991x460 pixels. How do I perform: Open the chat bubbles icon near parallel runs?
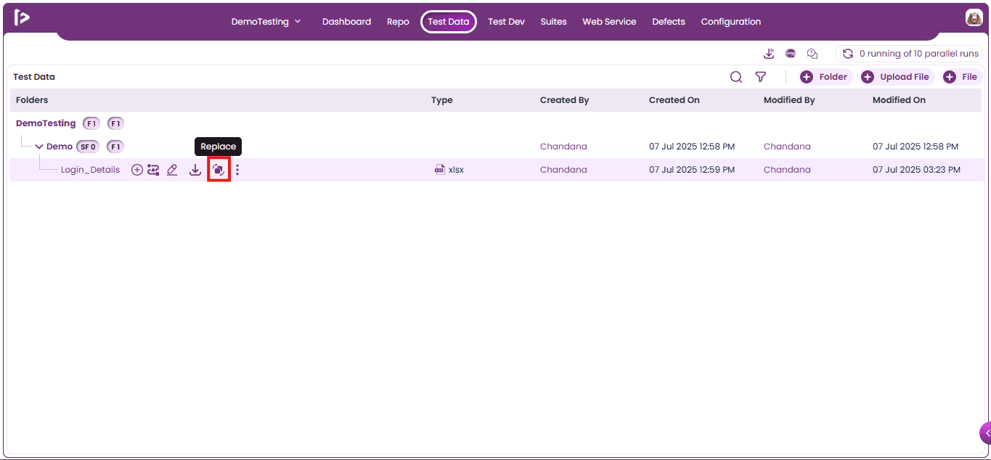pos(812,54)
